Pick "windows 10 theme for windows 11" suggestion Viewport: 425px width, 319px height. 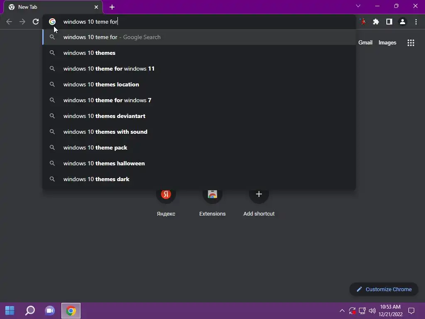point(199,69)
